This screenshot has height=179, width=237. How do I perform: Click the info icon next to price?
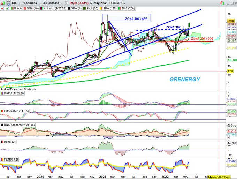67,3
